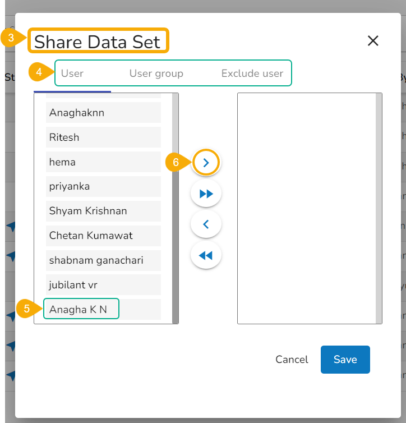Click the move selected user right arrow

coord(206,163)
